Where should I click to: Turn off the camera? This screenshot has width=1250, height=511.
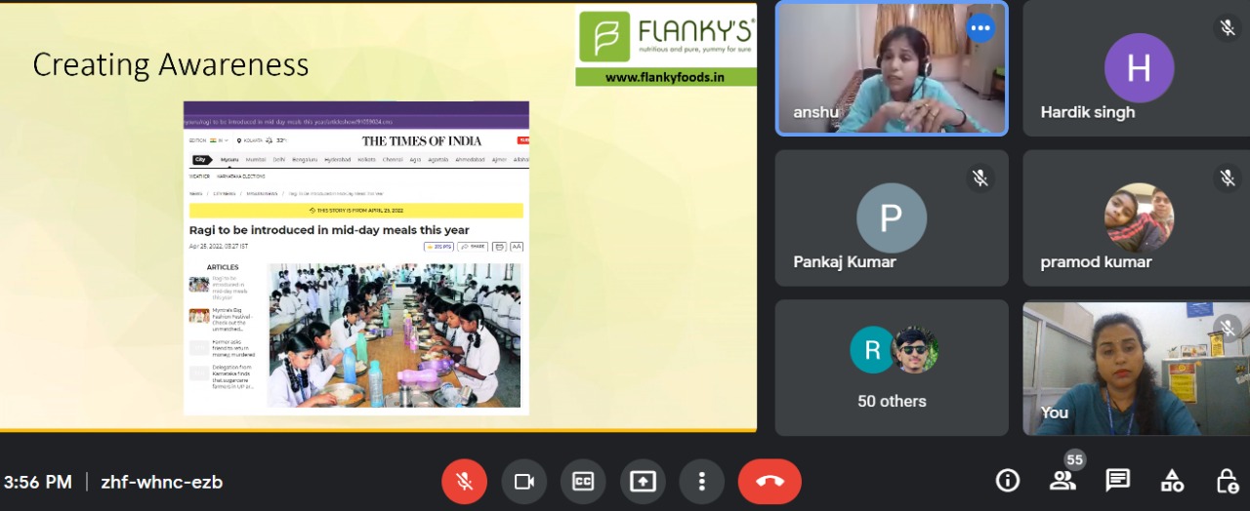[x=524, y=482]
